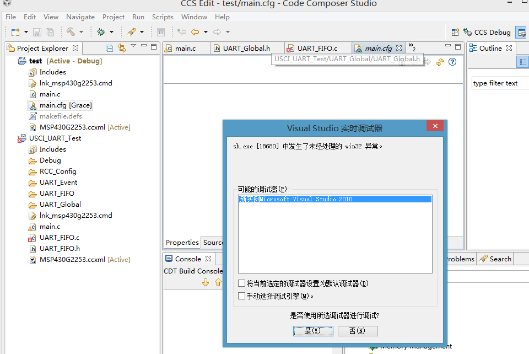Open the Scripts menu
This screenshot has height=354, width=529.
(163, 17)
